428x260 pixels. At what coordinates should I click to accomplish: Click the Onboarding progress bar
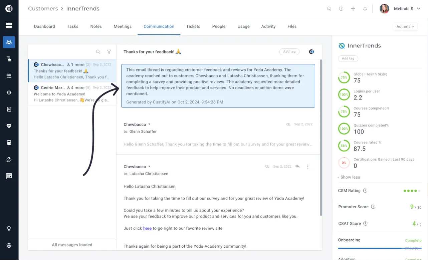point(380,248)
